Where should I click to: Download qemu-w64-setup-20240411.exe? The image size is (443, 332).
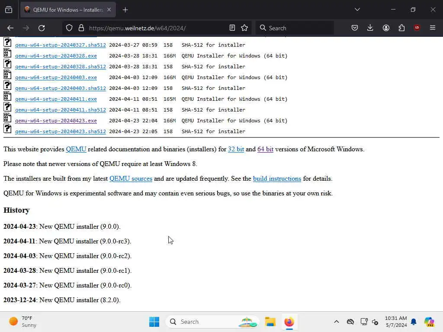(56, 99)
